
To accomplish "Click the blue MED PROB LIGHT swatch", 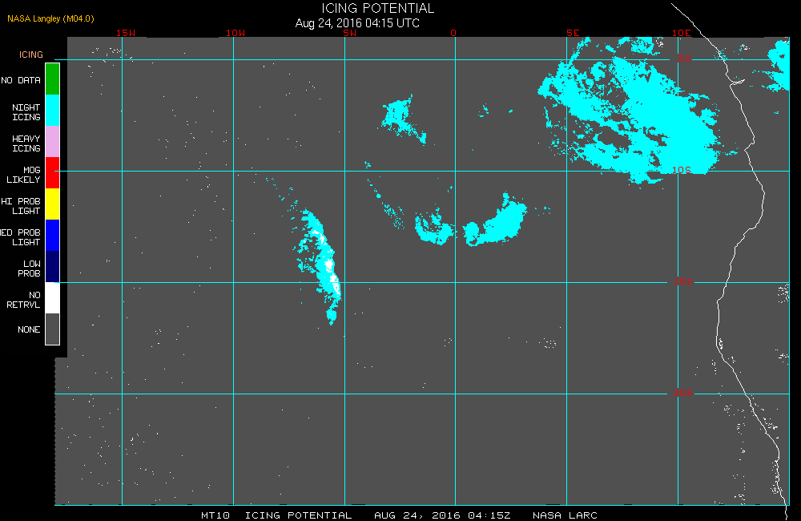I will pyautogui.click(x=53, y=235).
